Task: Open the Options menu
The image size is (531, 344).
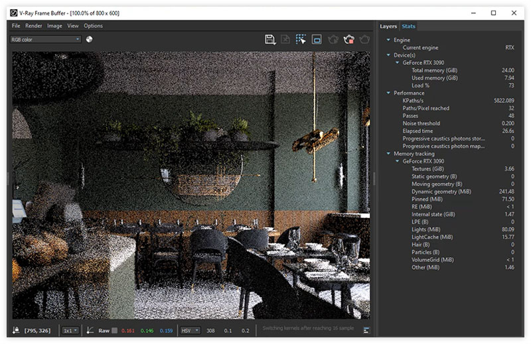Action: (x=93, y=26)
